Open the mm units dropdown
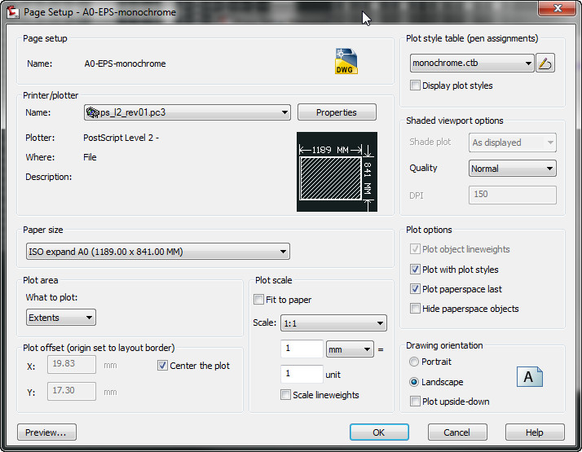Screen dimensions: 582x452 tap(350, 349)
